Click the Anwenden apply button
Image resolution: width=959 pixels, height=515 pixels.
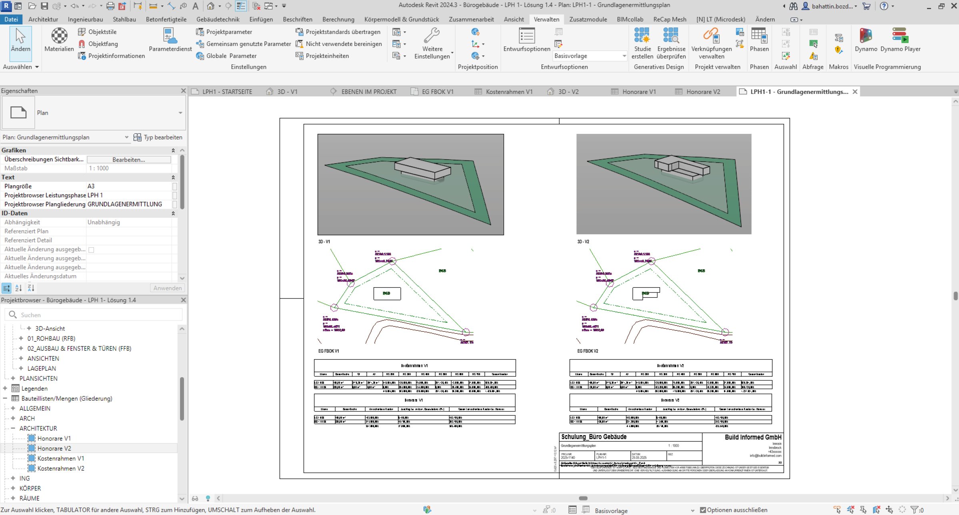tap(168, 288)
